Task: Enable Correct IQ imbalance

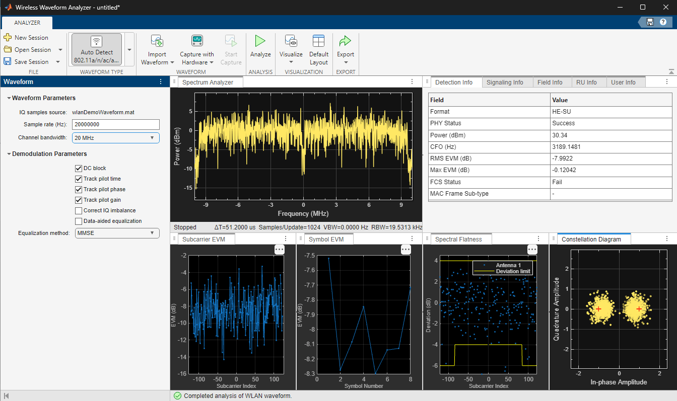Action: point(79,210)
